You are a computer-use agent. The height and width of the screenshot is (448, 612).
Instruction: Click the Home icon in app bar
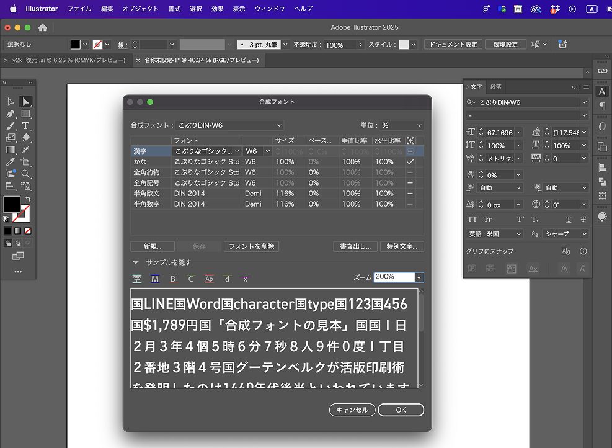[x=43, y=27]
